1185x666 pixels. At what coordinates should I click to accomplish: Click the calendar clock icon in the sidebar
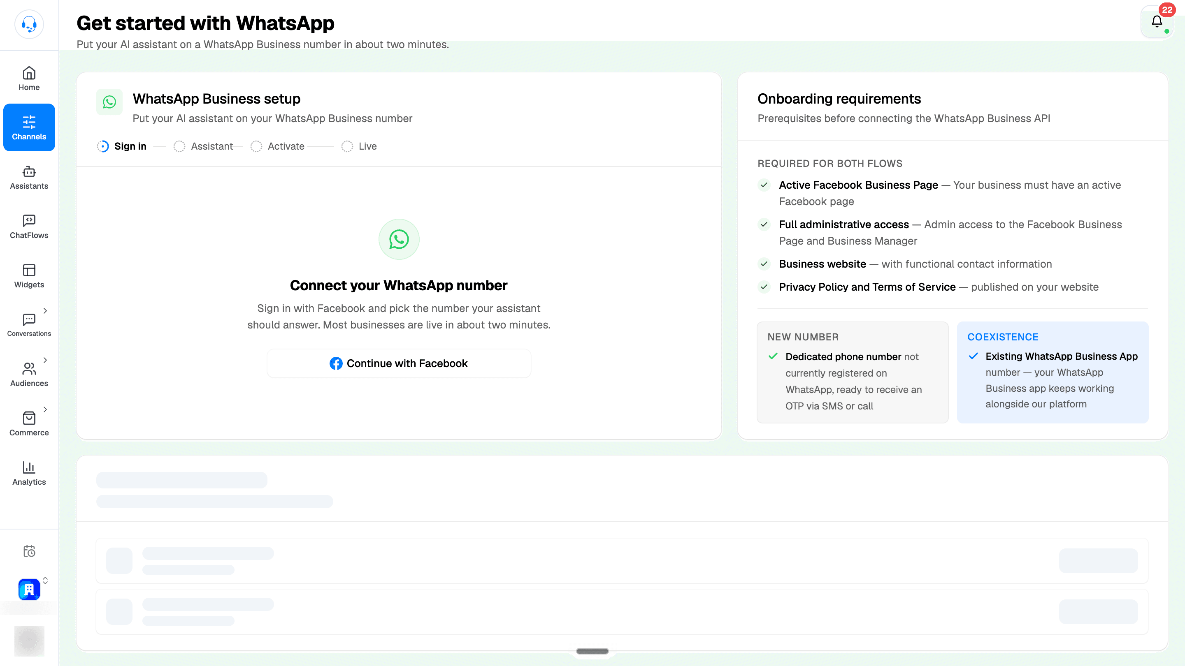29,550
